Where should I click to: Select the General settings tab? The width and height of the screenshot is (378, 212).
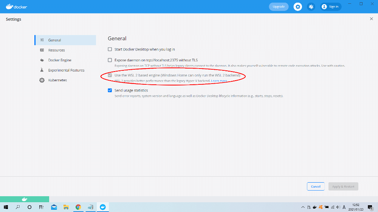tap(65, 40)
